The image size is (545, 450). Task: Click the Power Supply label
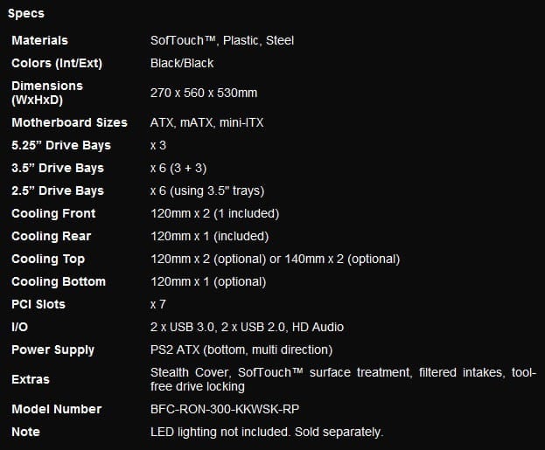pos(52,350)
